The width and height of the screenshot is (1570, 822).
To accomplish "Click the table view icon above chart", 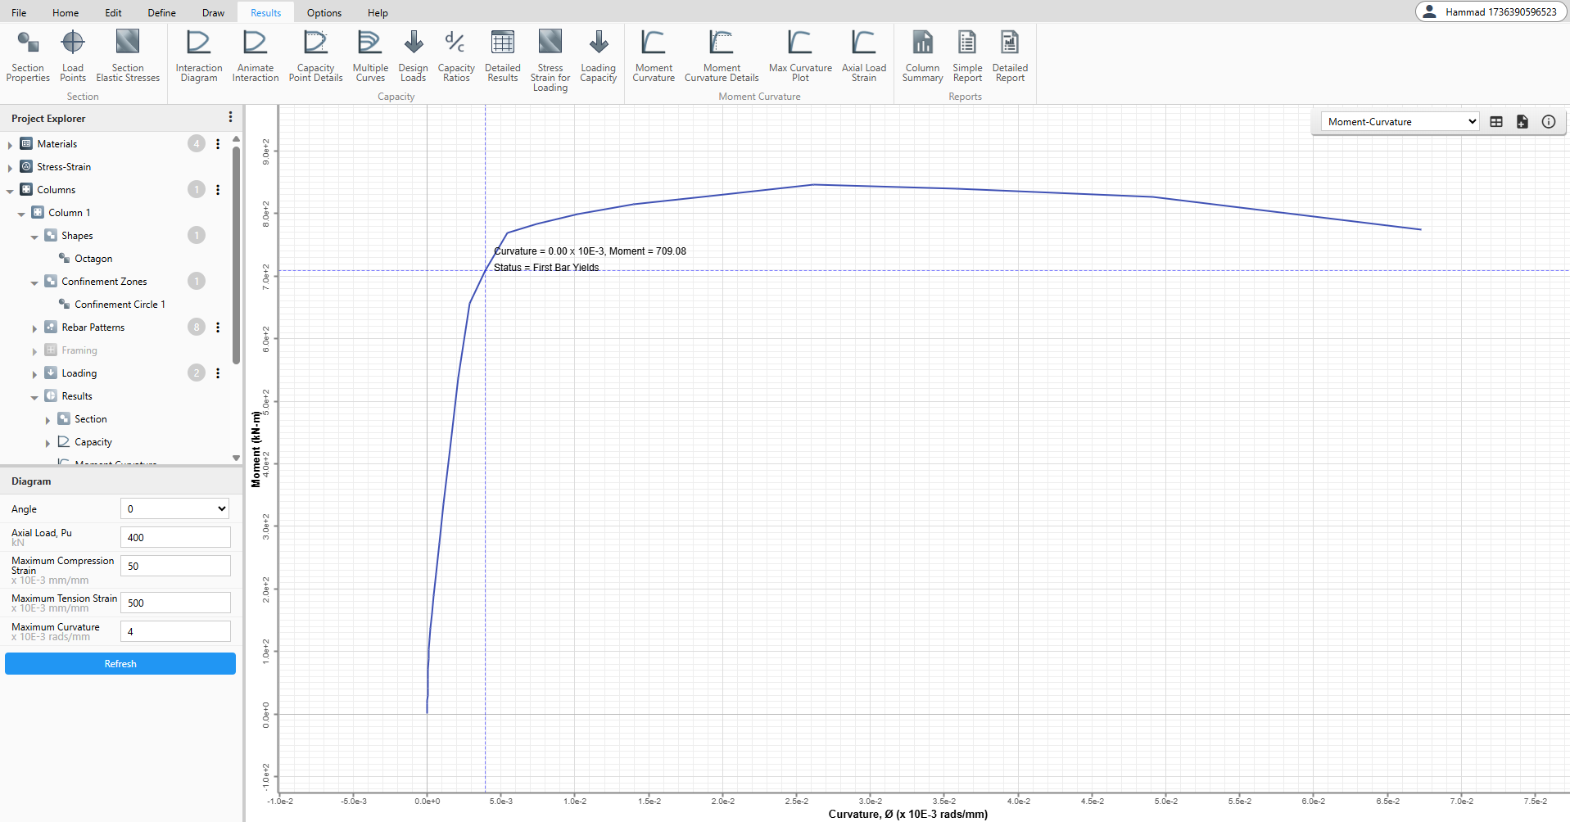I will click(x=1496, y=122).
